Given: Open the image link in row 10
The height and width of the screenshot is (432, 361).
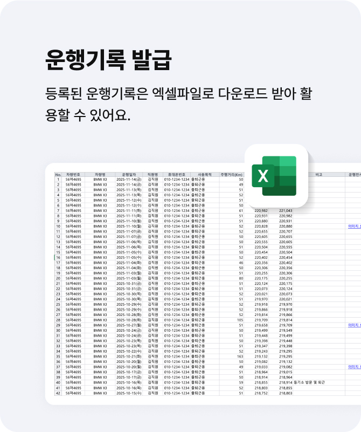Looking at the screenshot, I should point(355,227).
